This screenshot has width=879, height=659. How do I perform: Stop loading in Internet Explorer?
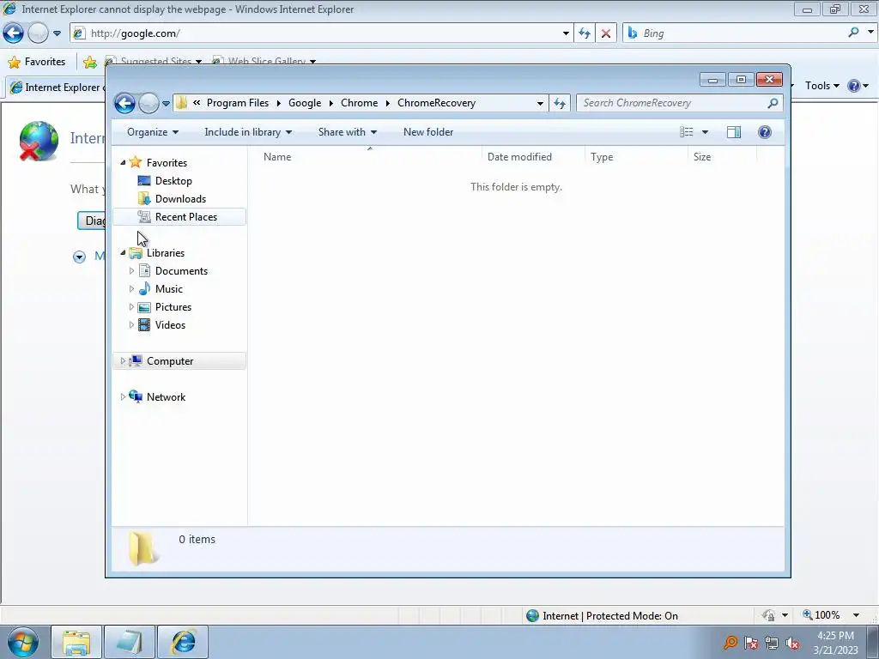606,33
